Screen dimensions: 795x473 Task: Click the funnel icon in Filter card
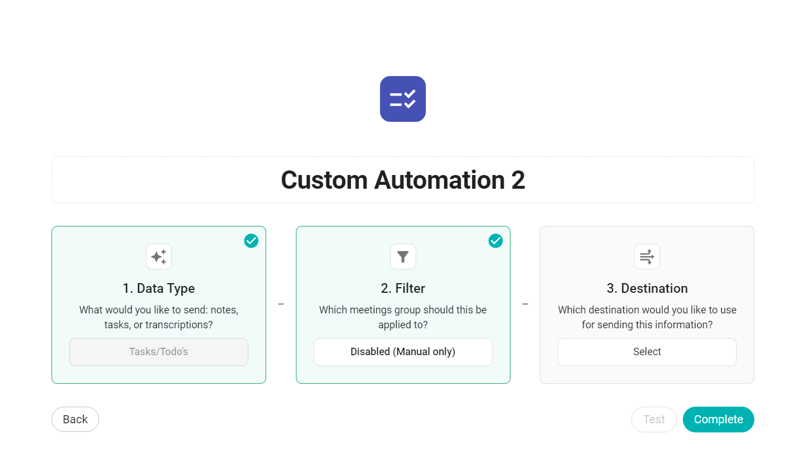403,257
